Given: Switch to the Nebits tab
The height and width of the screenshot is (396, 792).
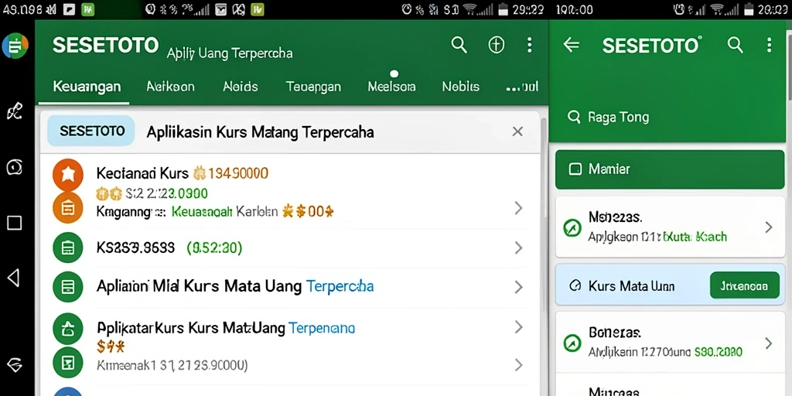Looking at the screenshot, I should pos(461,87).
